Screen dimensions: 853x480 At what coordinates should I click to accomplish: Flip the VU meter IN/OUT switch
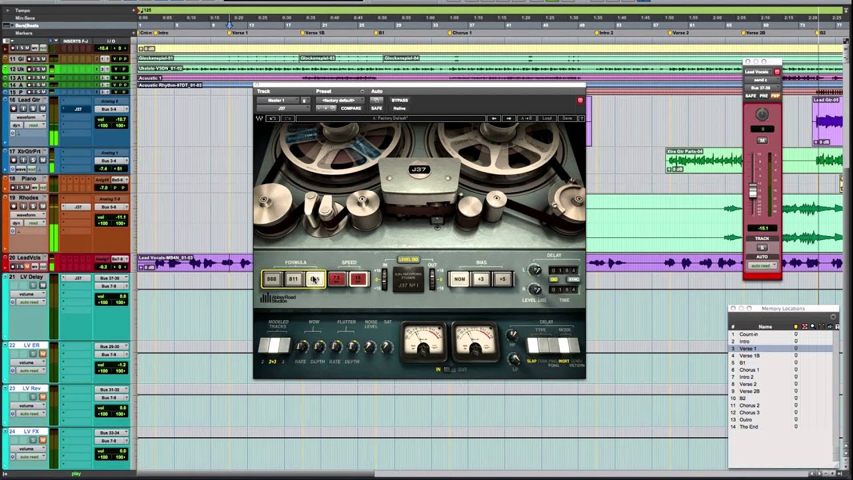(x=450, y=369)
